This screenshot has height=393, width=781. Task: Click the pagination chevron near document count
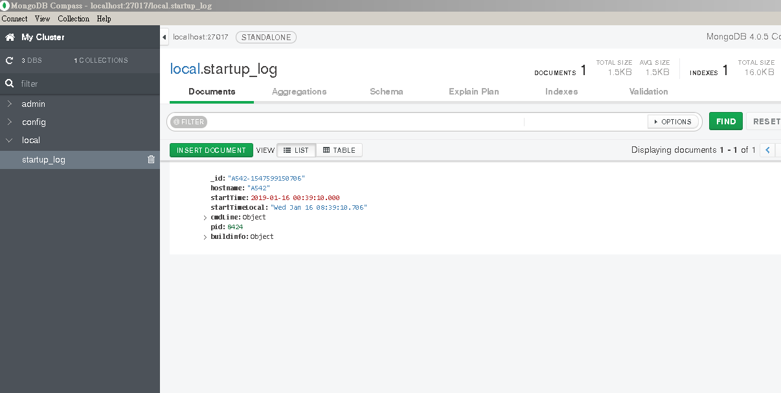point(768,150)
